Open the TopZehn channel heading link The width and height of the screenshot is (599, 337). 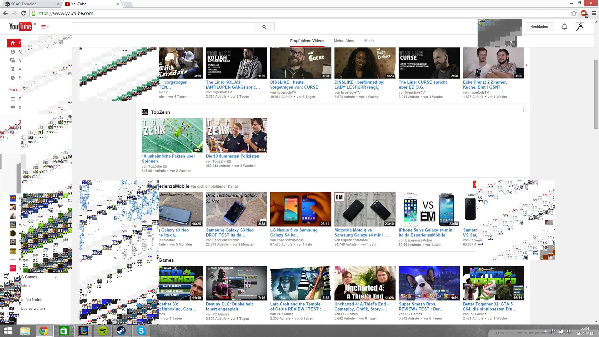[160, 112]
